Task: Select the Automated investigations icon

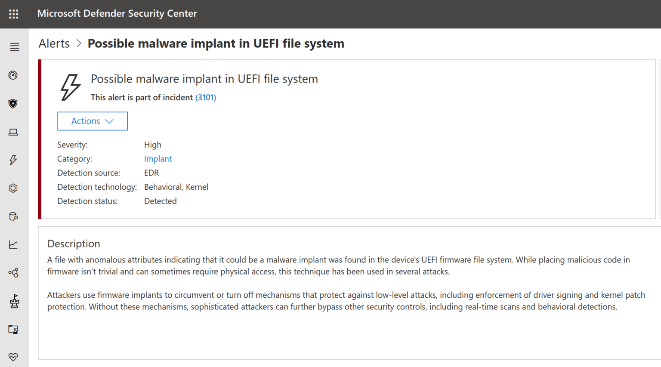Action: click(13, 188)
